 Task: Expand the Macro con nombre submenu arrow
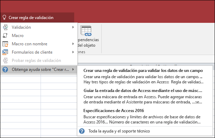[73, 44]
